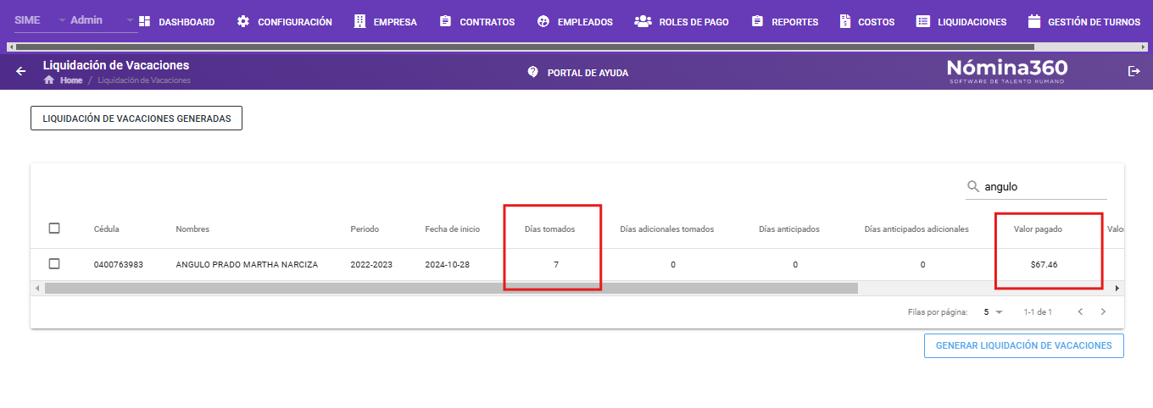Click the Configuración gear icon
The height and width of the screenshot is (408, 1153).
[243, 21]
